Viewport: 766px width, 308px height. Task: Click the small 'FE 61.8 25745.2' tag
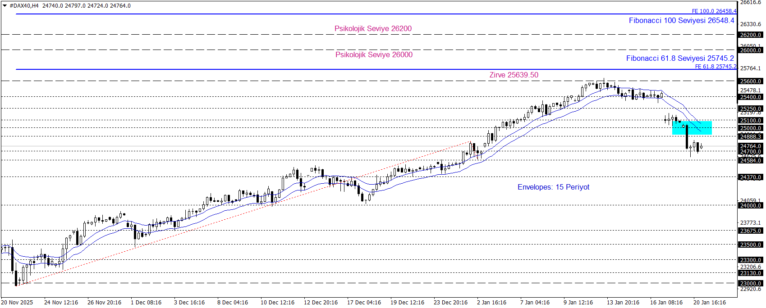point(716,66)
